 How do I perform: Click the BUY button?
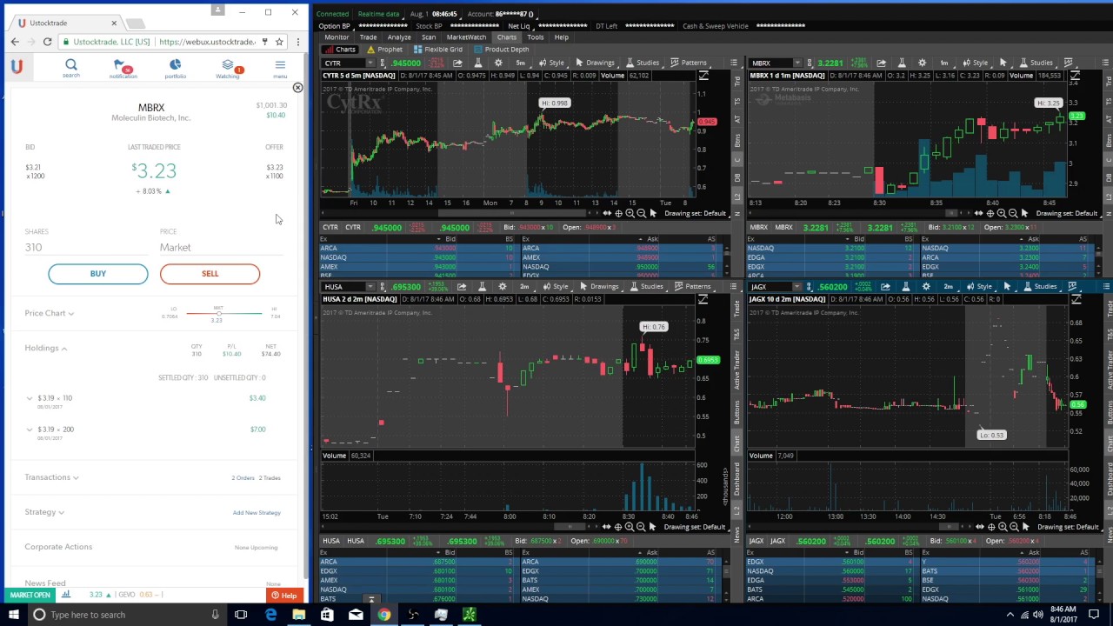(x=98, y=274)
